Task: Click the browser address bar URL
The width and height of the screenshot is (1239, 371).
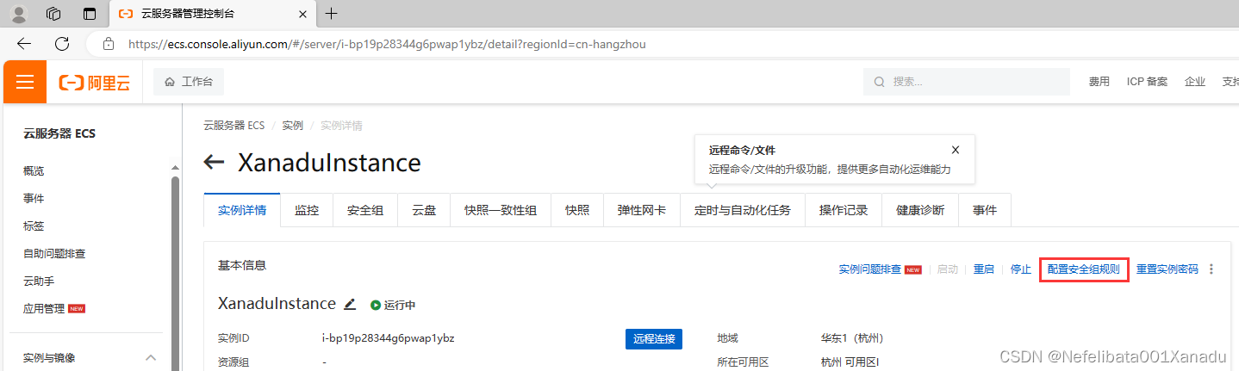Action: coord(387,44)
